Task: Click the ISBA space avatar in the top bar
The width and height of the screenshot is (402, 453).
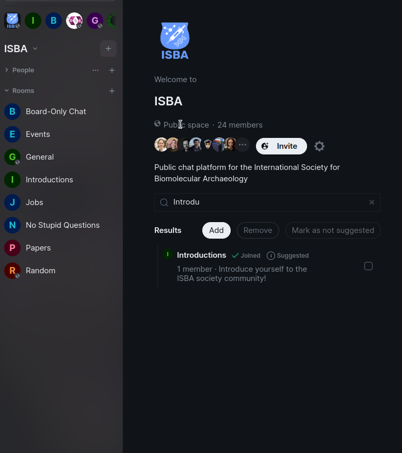Action: [x=12, y=21]
